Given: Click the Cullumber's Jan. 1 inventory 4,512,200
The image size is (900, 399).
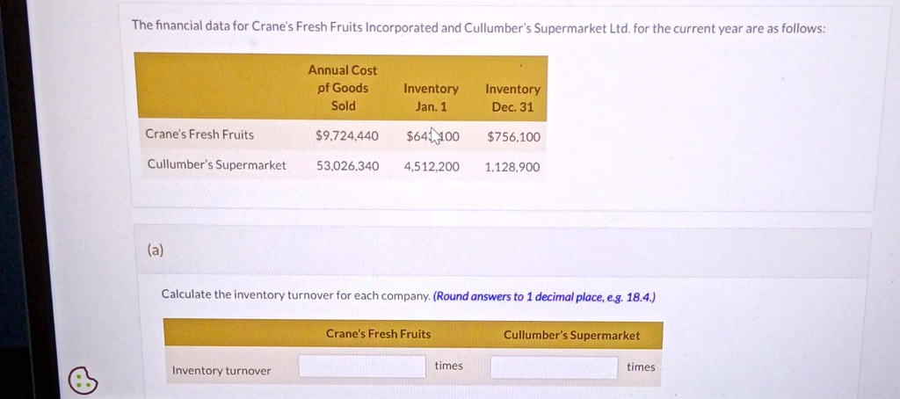Looking at the screenshot, I should click(432, 166).
